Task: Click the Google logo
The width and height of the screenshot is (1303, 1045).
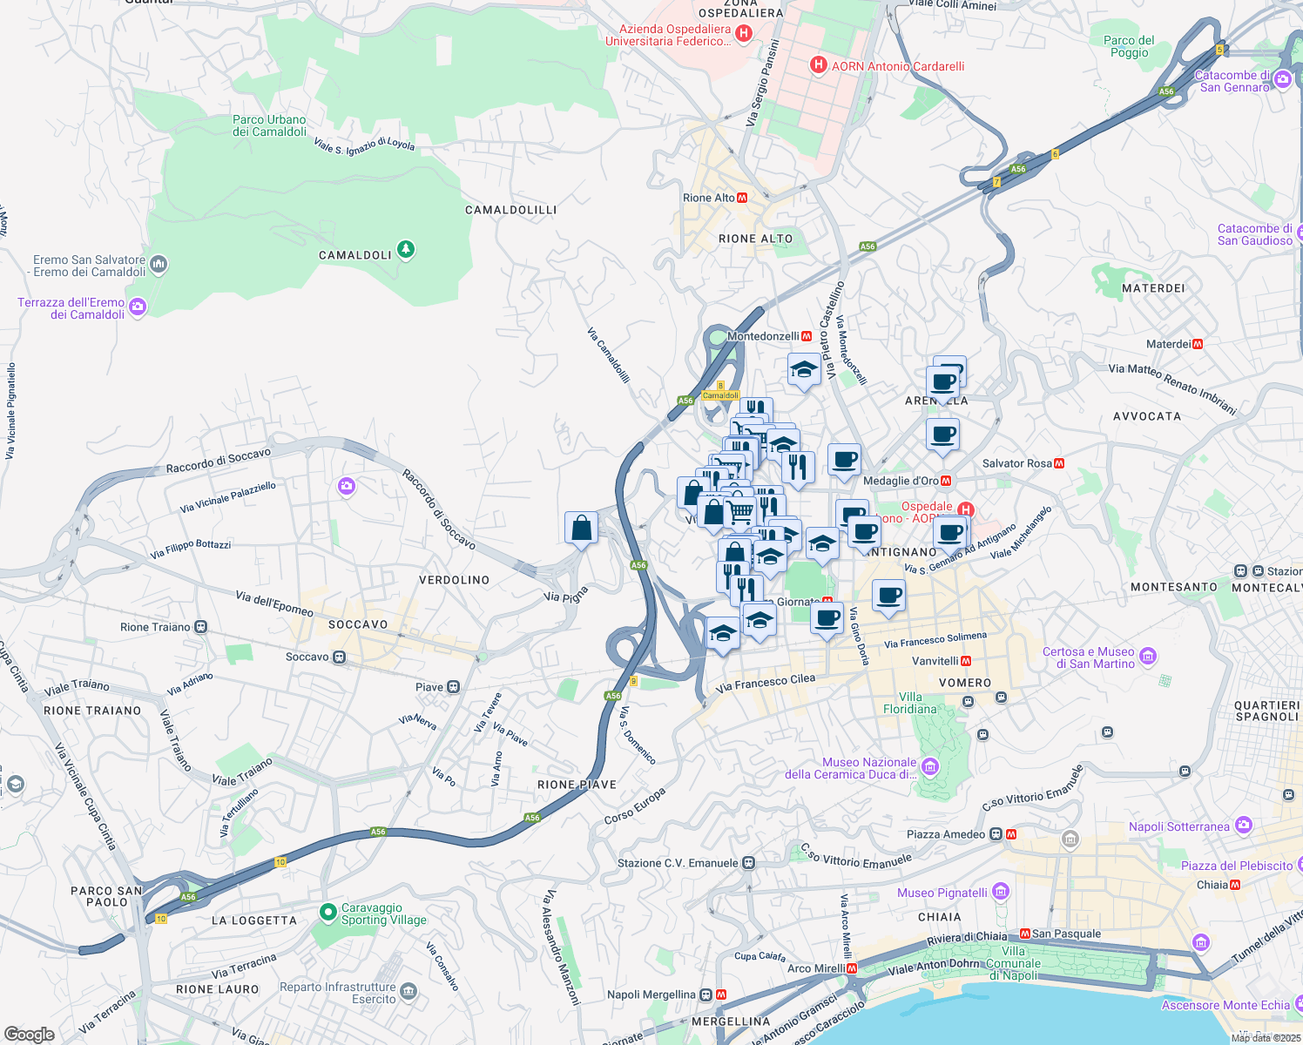Action: [x=29, y=1035]
